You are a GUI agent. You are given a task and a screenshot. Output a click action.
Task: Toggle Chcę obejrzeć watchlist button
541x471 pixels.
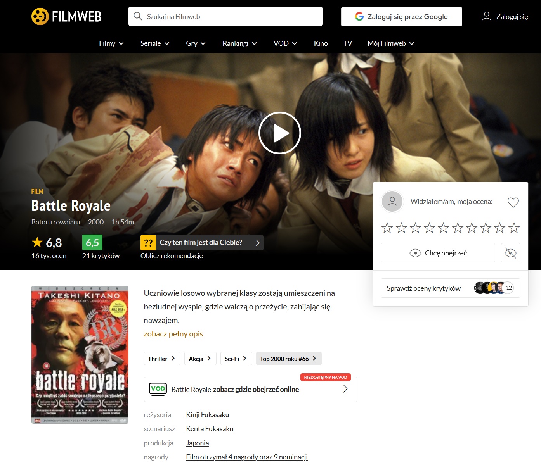[438, 253]
